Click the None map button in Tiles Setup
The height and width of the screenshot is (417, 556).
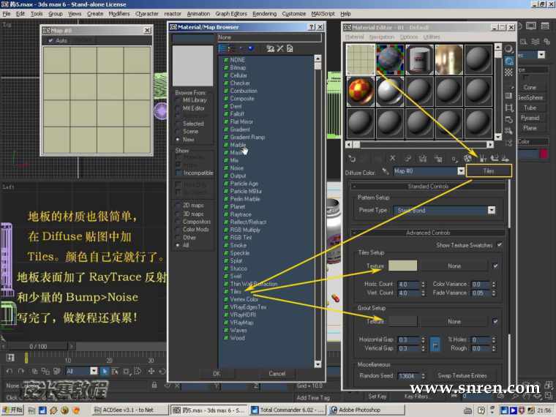(x=454, y=266)
